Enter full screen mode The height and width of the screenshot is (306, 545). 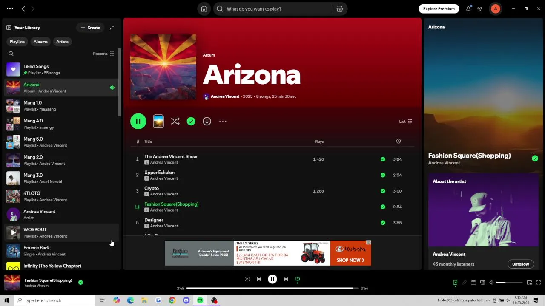tap(538, 283)
